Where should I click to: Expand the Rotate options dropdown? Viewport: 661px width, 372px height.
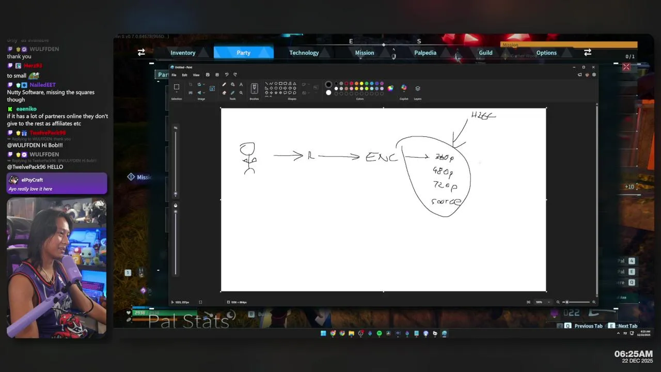coord(203,84)
